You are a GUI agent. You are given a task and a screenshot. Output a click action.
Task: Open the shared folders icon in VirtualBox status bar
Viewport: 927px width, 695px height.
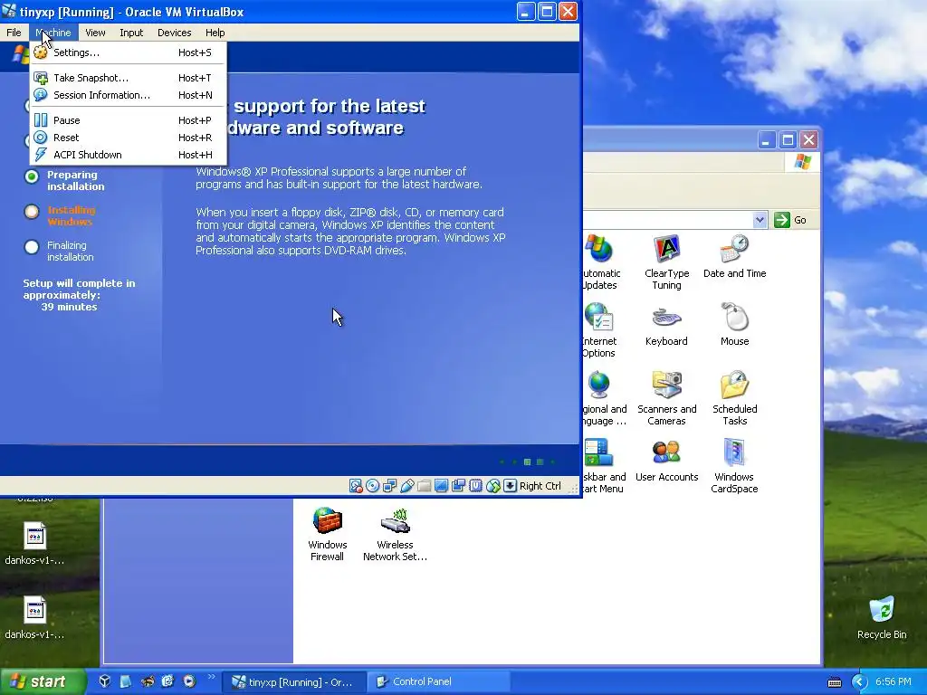(x=424, y=486)
